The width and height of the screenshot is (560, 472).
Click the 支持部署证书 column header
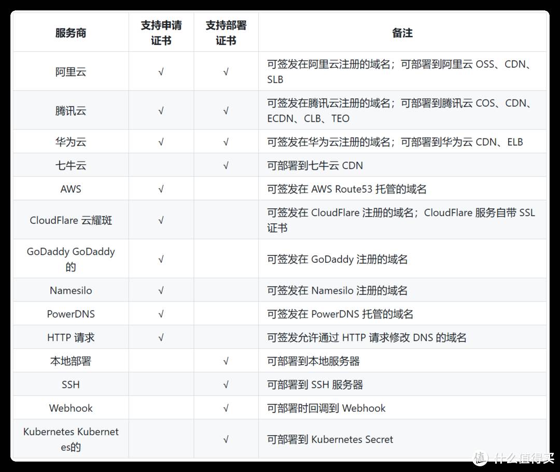(x=226, y=33)
